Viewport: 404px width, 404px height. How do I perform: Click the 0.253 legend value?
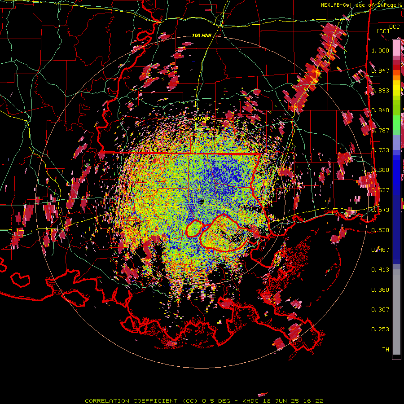[380, 329]
